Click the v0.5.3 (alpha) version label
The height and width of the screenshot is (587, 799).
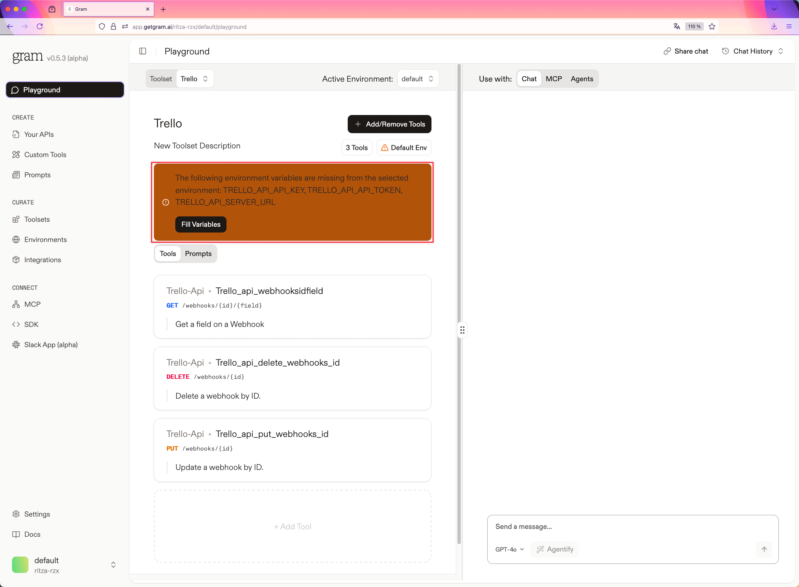(68, 58)
